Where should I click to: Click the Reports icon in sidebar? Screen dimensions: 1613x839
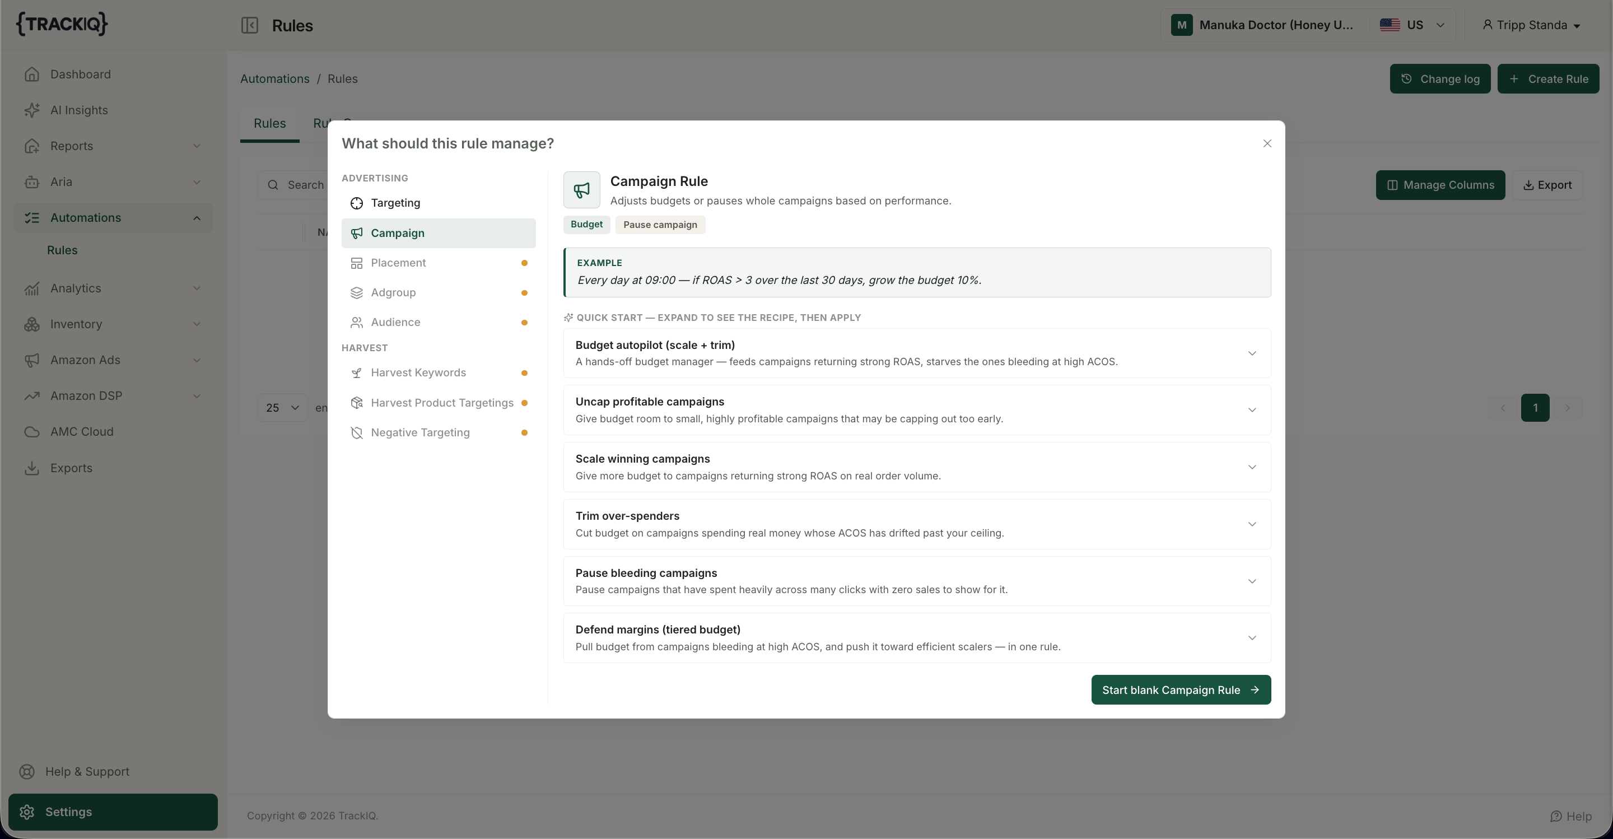tap(32, 146)
